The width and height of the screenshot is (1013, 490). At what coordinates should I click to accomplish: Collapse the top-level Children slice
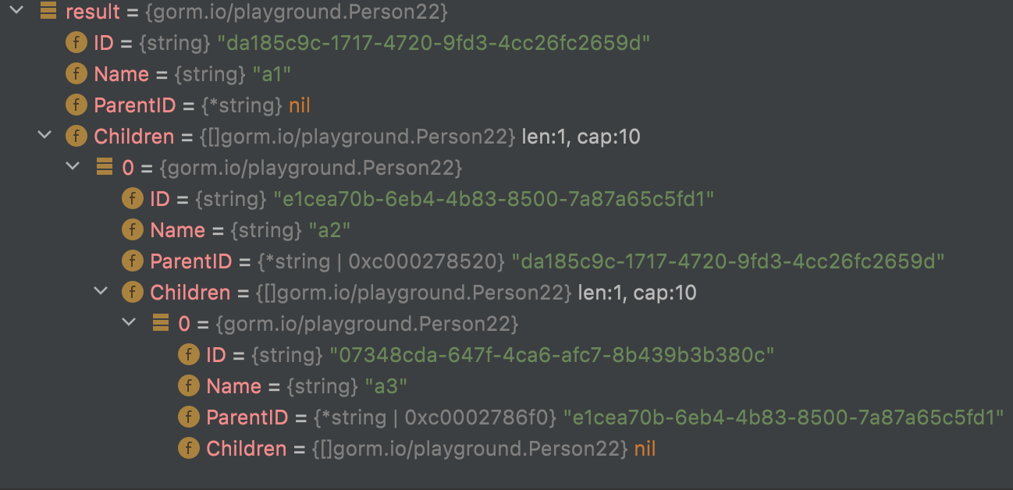pyautogui.click(x=44, y=137)
